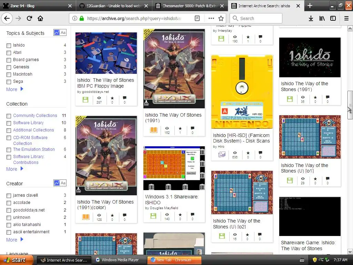Show Topics & Subjects as graph
This screenshot has width=353, height=265.
(x=57, y=32)
